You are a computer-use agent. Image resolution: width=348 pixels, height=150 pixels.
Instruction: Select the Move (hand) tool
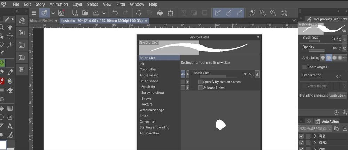[x=10, y=27]
